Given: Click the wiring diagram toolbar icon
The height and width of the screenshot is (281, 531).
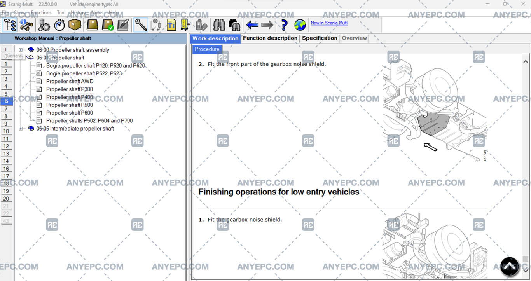Looking at the screenshot, I should (x=156, y=25).
